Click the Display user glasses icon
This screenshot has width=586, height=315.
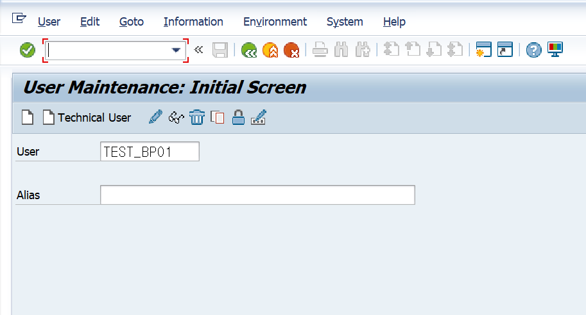[x=176, y=117]
